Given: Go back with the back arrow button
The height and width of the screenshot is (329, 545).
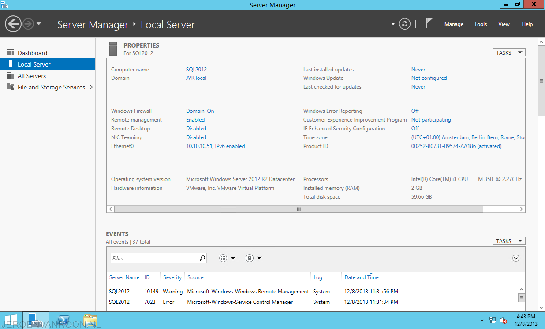Looking at the screenshot, I should tap(13, 24).
